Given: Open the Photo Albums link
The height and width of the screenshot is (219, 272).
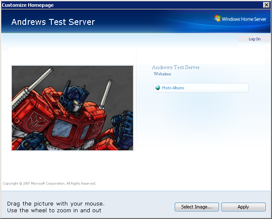Looking at the screenshot, I should tap(173, 88).
